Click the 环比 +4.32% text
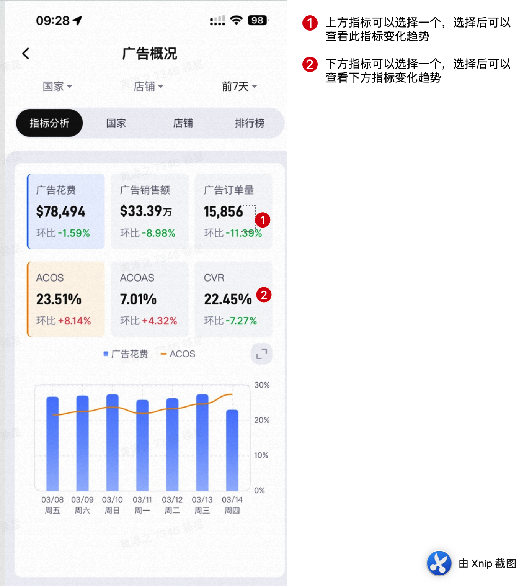 click(x=149, y=321)
